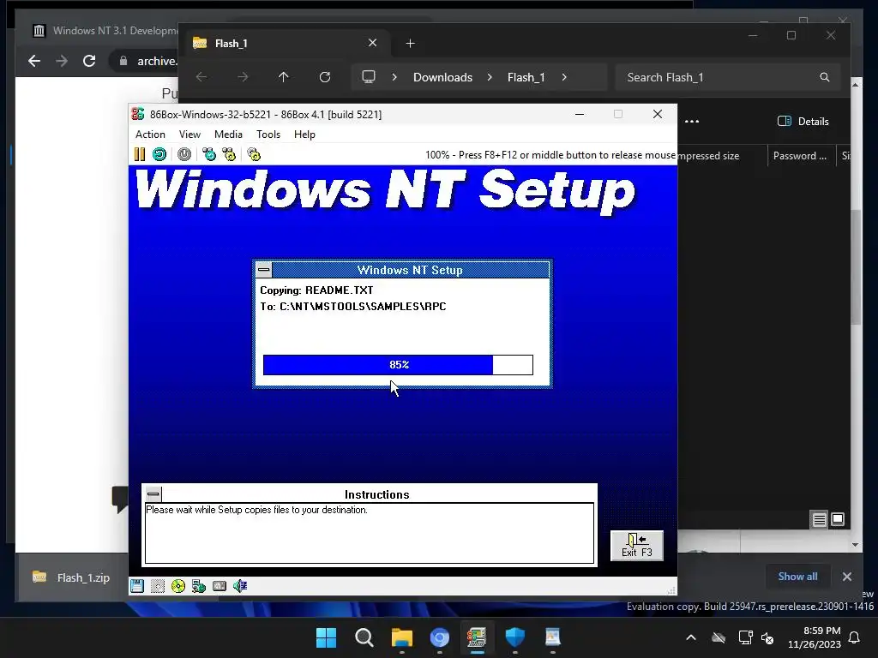Click the browser forward arrow
The image size is (878, 658).
62,61
